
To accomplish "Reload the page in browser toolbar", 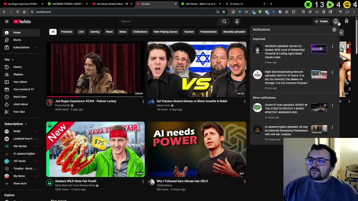I will pyautogui.click(x=17, y=12).
